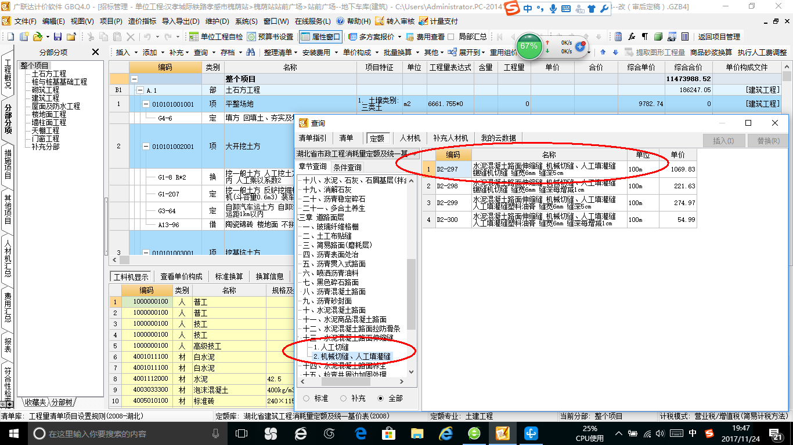Click the 替换(R) button in query dialog
Screen dimensions: 793x445
pos(768,140)
